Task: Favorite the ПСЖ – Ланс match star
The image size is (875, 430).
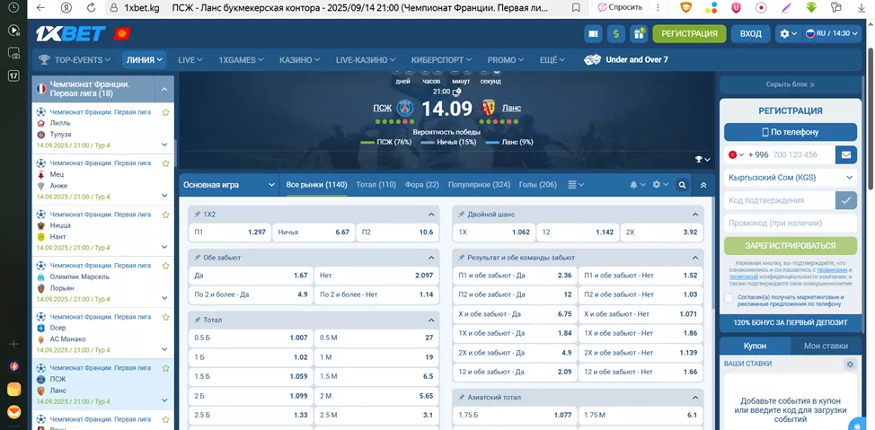Action: 165,368
